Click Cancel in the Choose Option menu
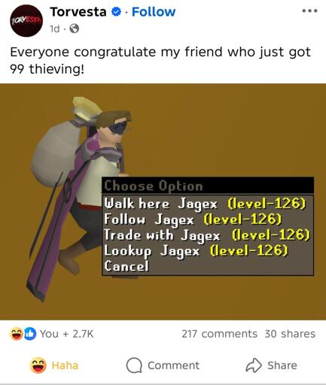 [126, 266]
